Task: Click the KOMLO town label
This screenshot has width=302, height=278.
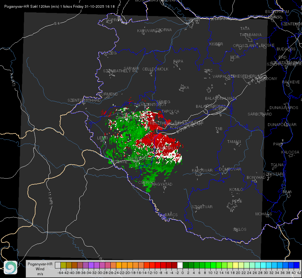Action: 236,189
